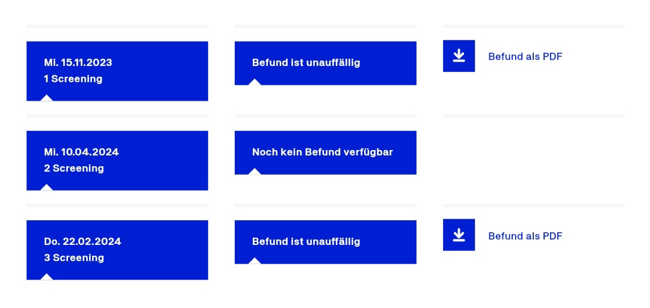Screen dimensions: 650x308
Task: Open "Befund als PDF" link for 1 Screening
Action: (x=525, y=56)
